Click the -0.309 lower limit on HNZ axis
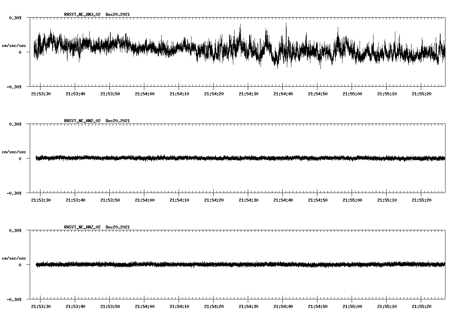The image size is (470, 319). [14, 299]
